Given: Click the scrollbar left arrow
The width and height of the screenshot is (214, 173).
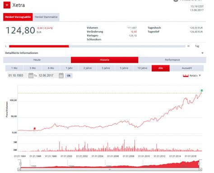Looking at the screenshot, I should pos(19,169).
